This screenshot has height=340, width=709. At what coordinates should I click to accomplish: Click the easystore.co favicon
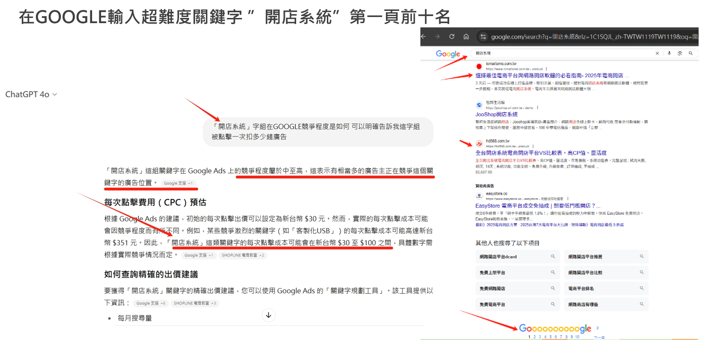click(x=478, y=196)
